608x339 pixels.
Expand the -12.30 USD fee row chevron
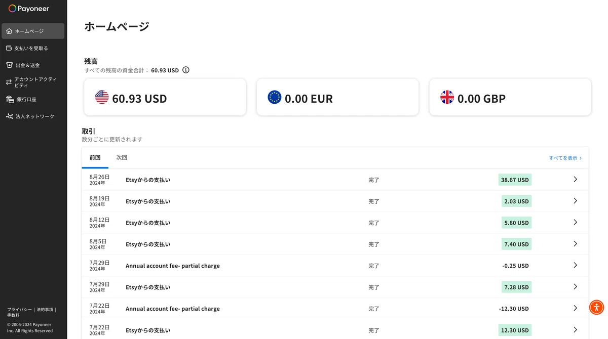pyautogui.click(x=575, y=308)
